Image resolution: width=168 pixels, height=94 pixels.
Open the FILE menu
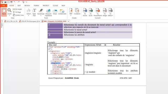click(4, 5)
